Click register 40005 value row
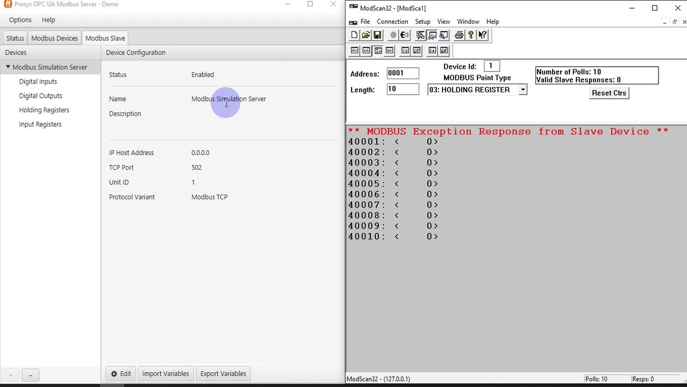The image size is (687, 387). click(393, 184)
